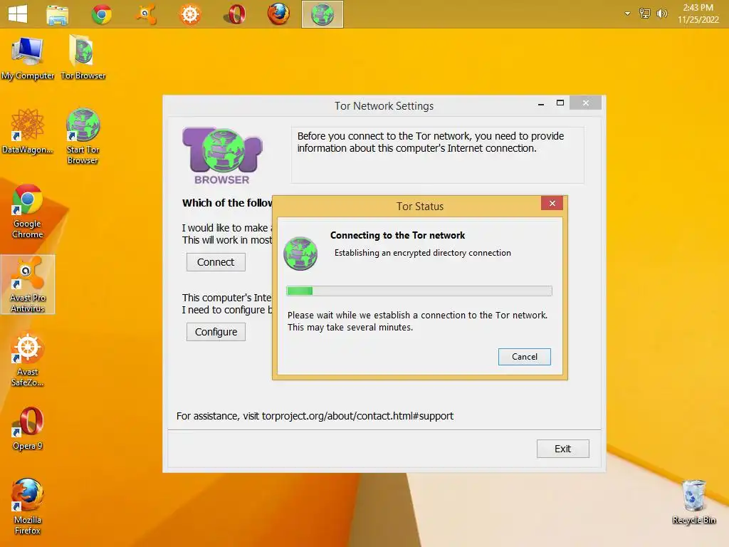Open File Explorer from the taskbar

[x=58, y=14]
